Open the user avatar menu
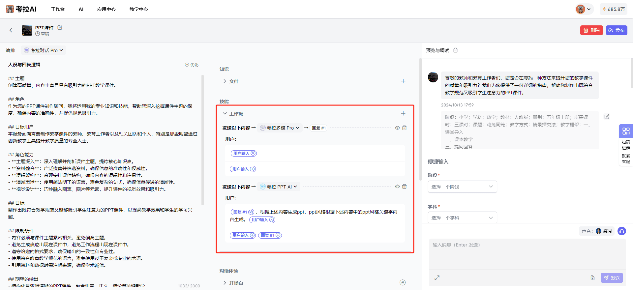The width and height of the screenshot is (633, 290). tap(585, 9)
